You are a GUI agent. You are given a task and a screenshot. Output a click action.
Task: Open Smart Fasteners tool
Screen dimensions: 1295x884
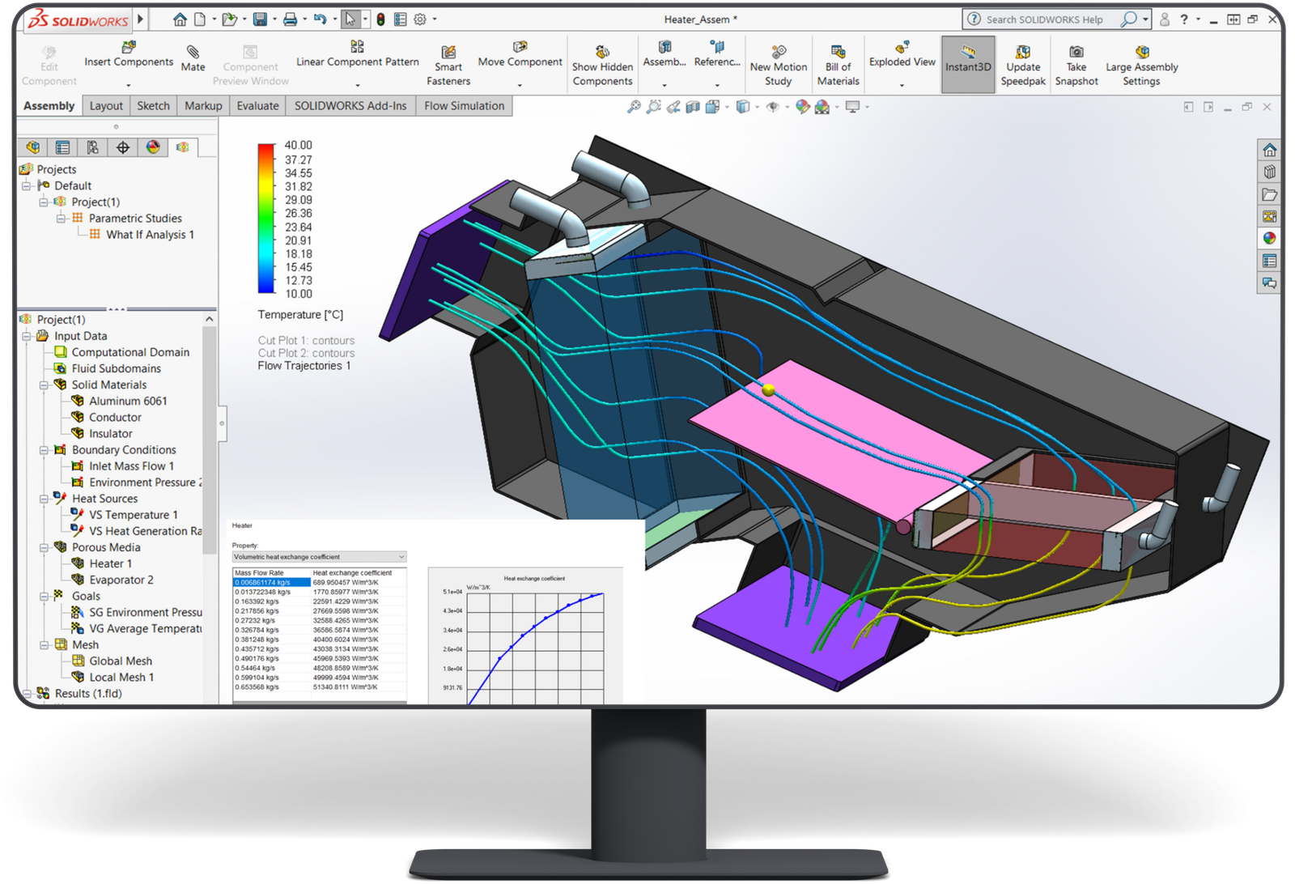click(x=448, y=53)
